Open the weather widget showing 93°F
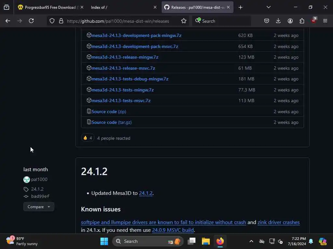 click(x=22, y=241)
